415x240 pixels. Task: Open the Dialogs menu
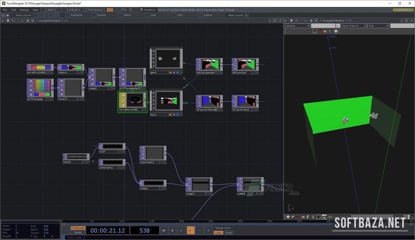[24, 9]
